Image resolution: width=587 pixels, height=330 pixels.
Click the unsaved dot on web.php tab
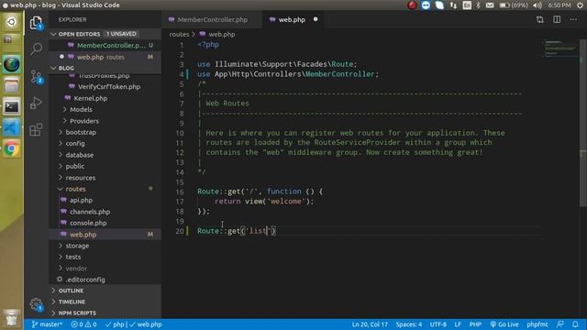[316, 19]
